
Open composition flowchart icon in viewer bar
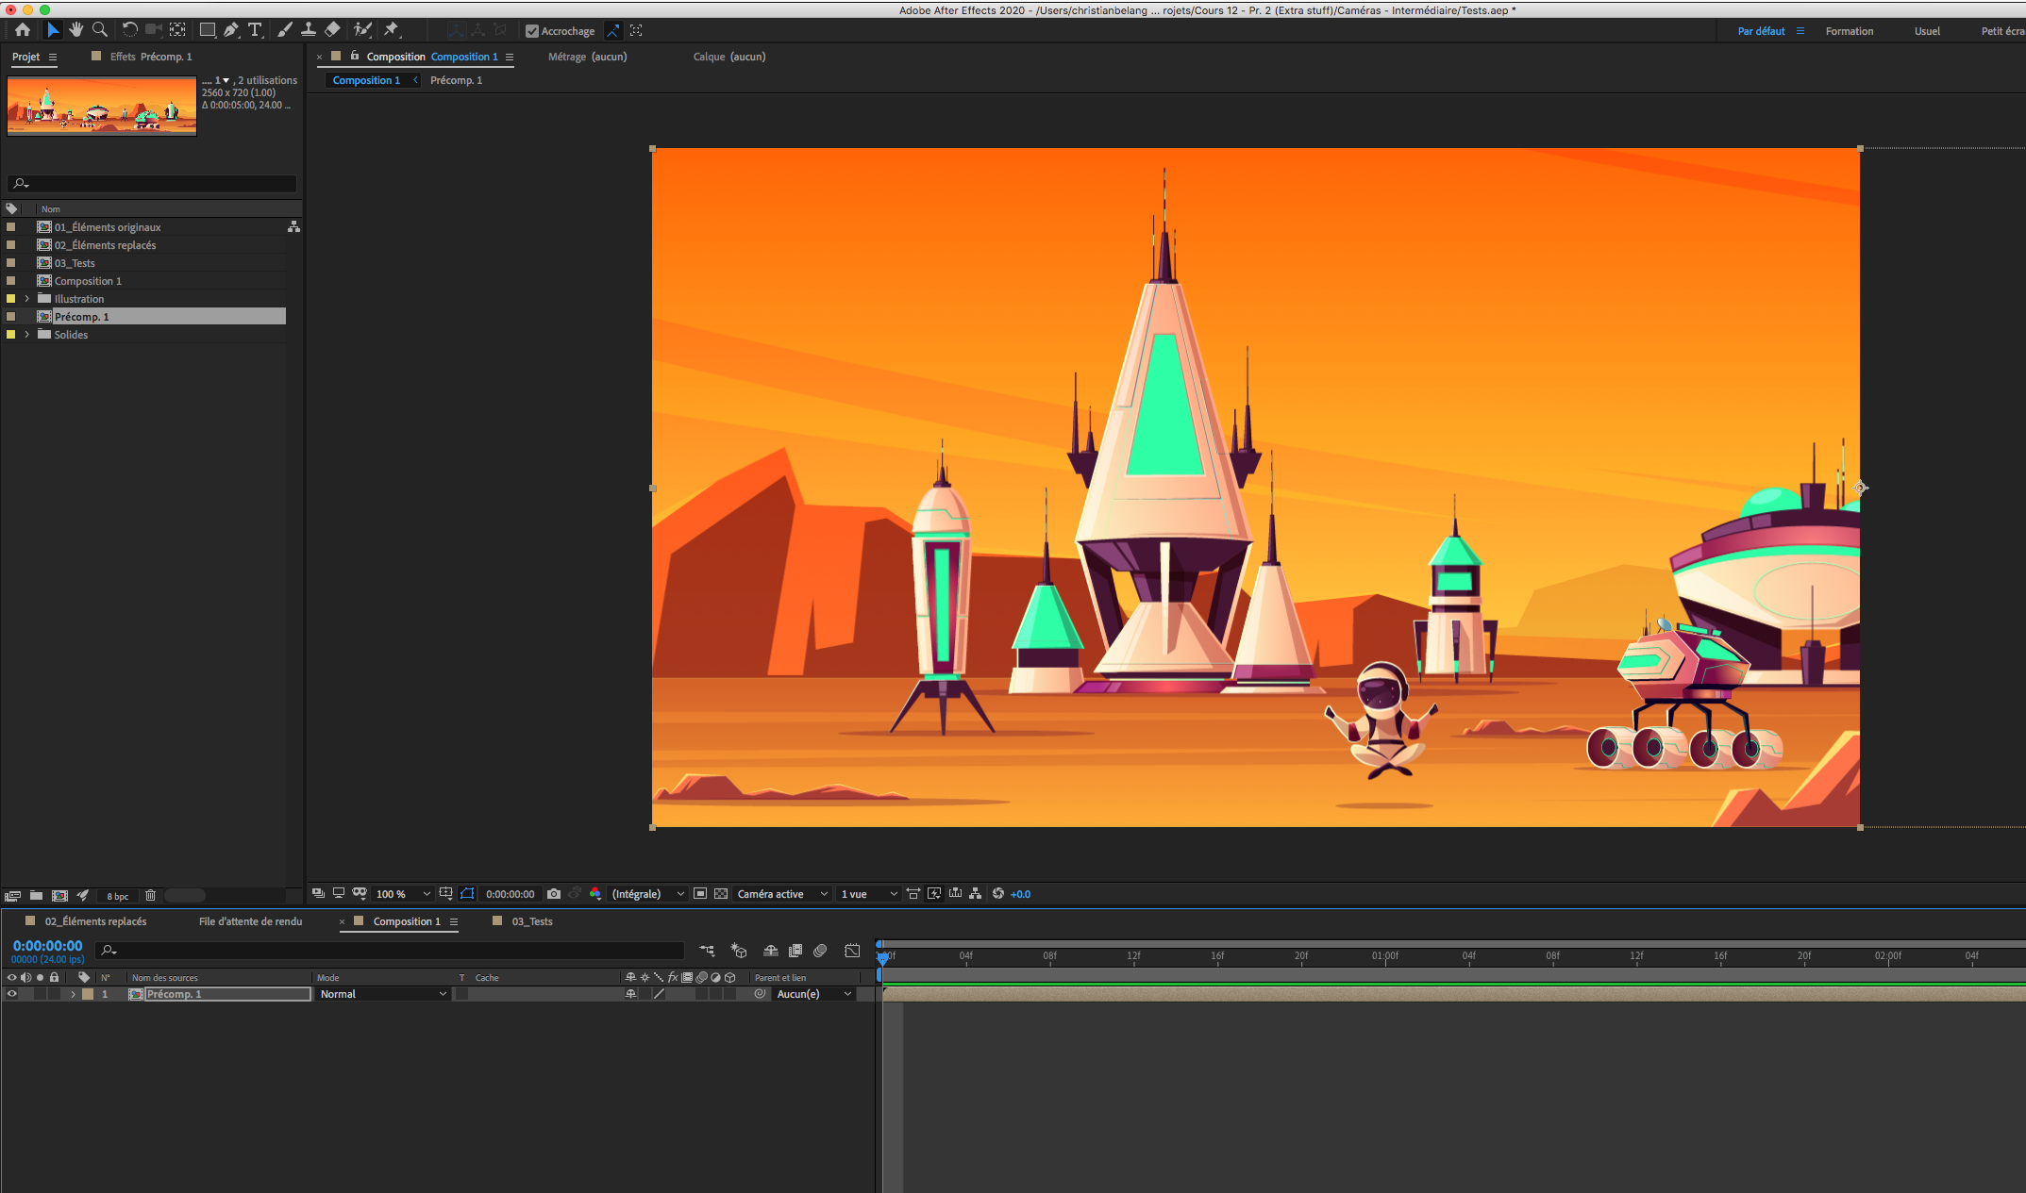coord(976,894)
